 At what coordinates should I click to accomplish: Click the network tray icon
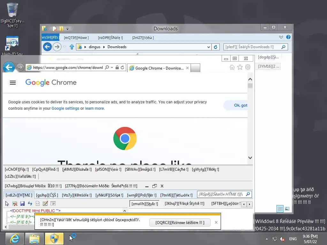coord(275,239)
